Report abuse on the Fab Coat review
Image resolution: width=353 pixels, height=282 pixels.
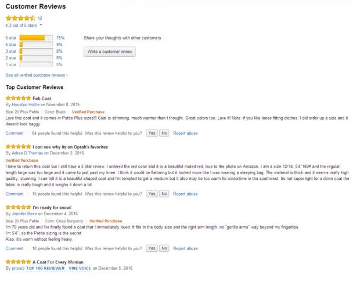(x=185, y=133)
